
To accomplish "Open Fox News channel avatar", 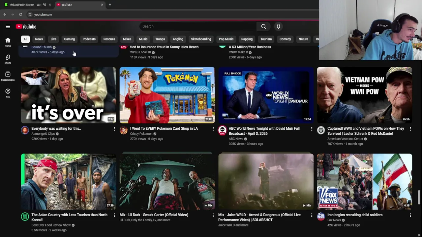I will pyautogui.click(x=321, y=217).
